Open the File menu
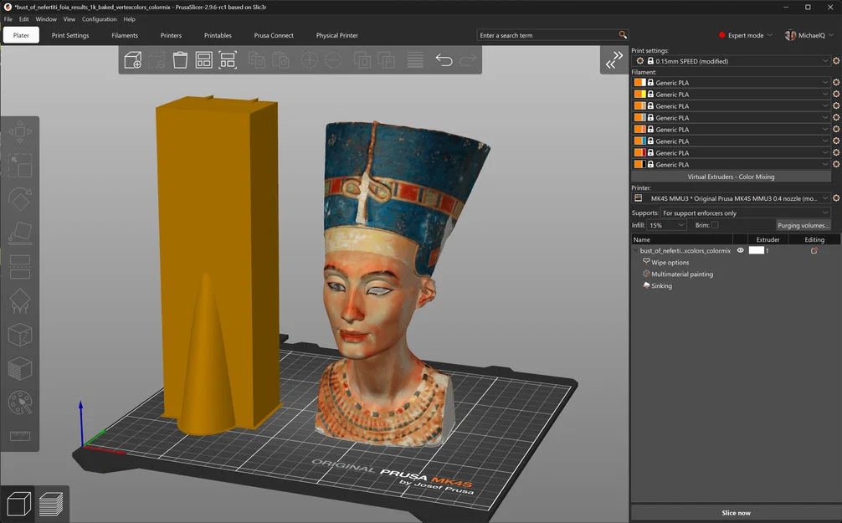The width and height of the screenshot is (842, 523). click(x=8, y=19)
